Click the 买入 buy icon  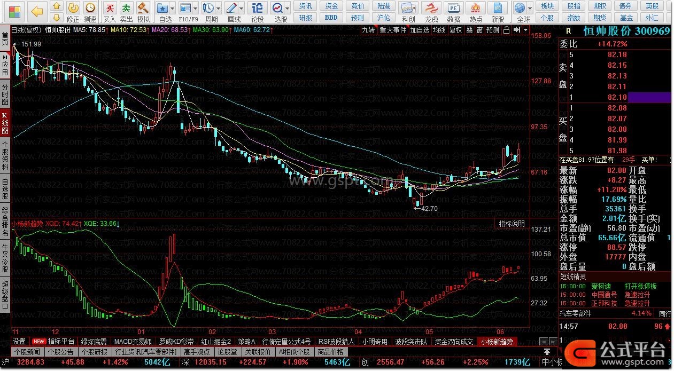point(110,12)
